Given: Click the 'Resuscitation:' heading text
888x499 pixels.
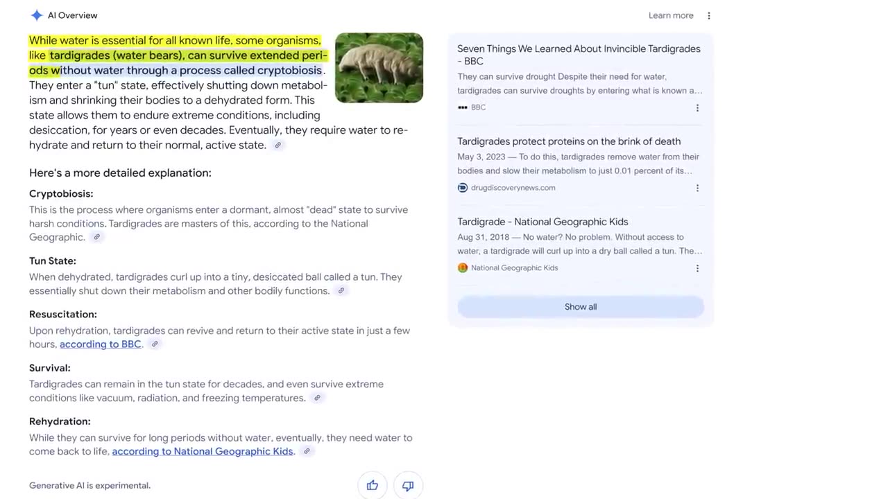Looking at the screenshot, I should [x=63, y=314].
